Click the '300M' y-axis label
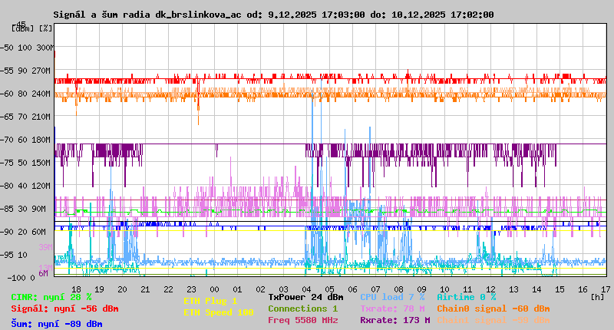This screenshot has width=614, height=330. click(x=45, y=48)
